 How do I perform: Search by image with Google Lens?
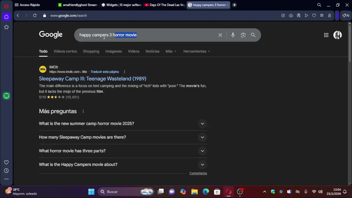tap(243, 35)
